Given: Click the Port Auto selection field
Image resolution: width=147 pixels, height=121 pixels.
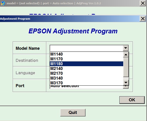Looking at the screenshot, I should coord(87,87).
